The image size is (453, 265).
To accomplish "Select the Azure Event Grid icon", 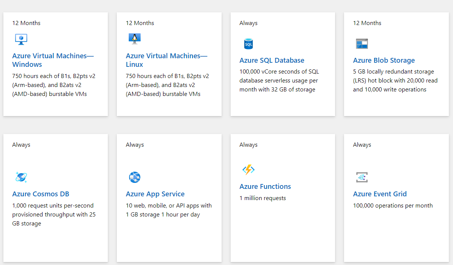I will pyautogui.click(x=362, y=177).
